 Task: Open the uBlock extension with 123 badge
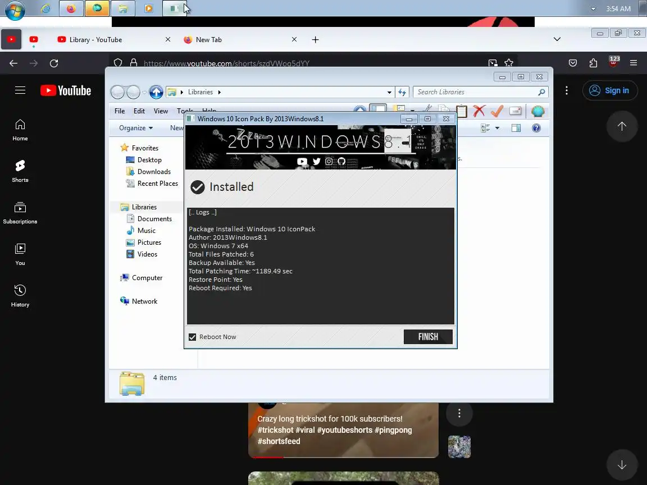[x=613, y=62]
